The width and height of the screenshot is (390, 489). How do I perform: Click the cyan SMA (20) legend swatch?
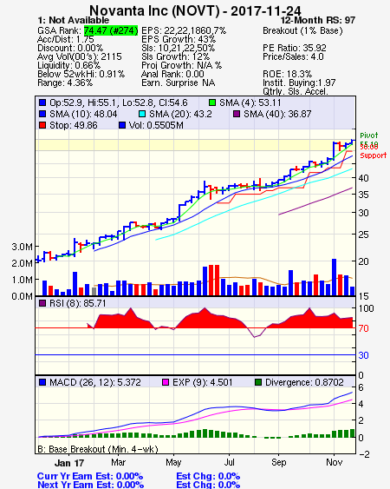142,114
